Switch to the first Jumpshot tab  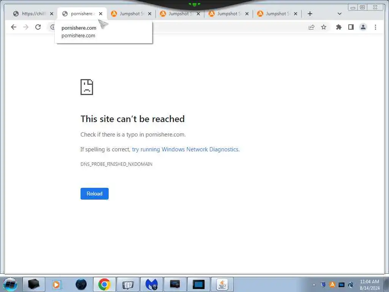pyautogui.click(x=128, y=14)
